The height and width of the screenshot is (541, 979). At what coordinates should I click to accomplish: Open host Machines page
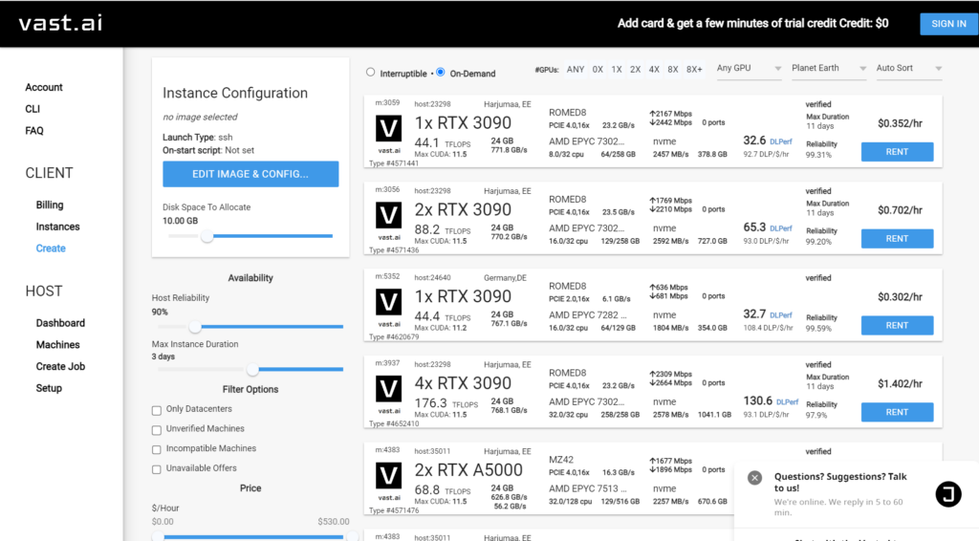pyautogui.click(x=57, y=344)
